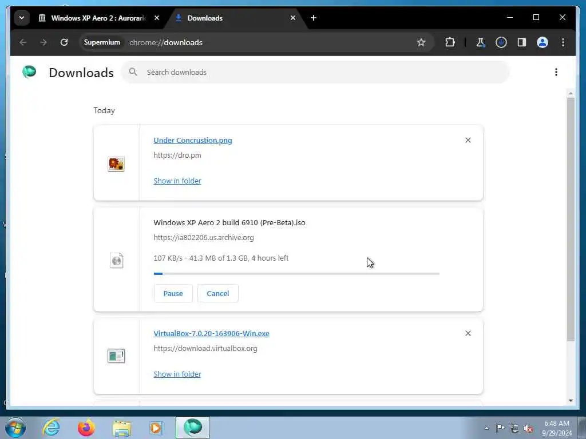Open Downloads page more actions menu

pyautogui.click(x=556, y=72)
